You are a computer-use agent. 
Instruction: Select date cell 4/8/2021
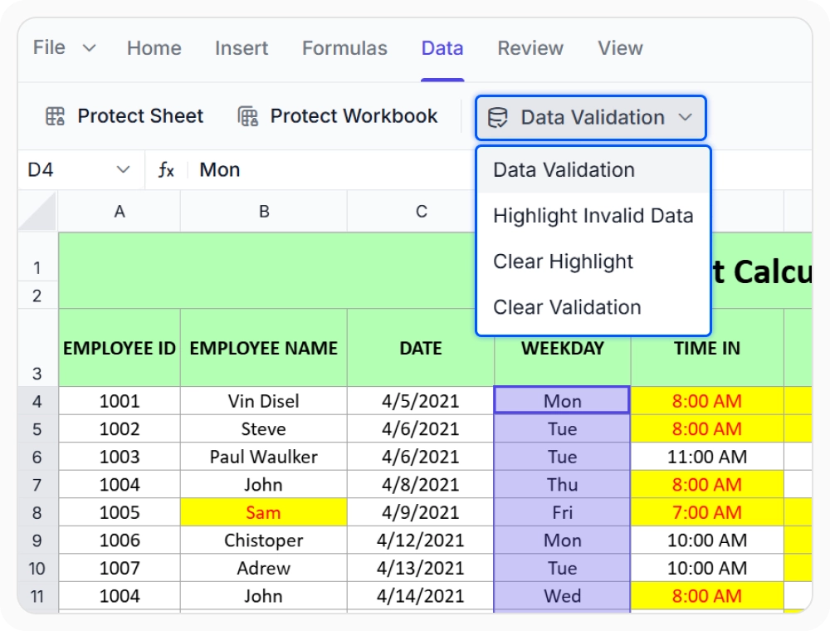click(x=421, y=485)
